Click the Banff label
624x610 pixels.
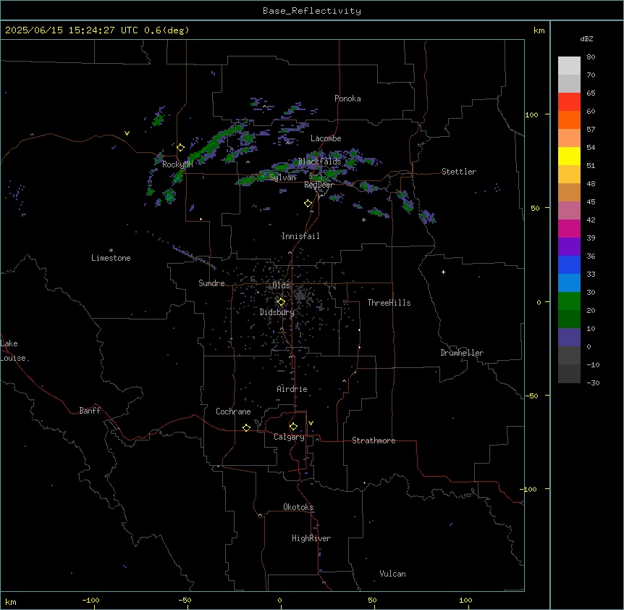point(90,411)
